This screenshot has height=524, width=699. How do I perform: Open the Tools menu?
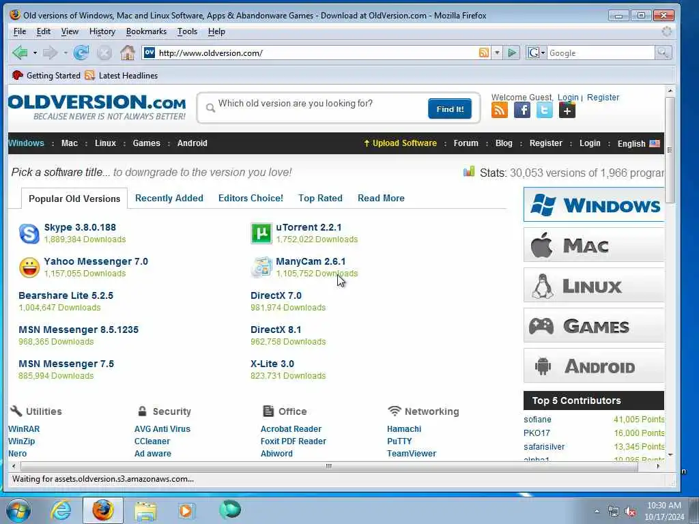click(187, 31)
